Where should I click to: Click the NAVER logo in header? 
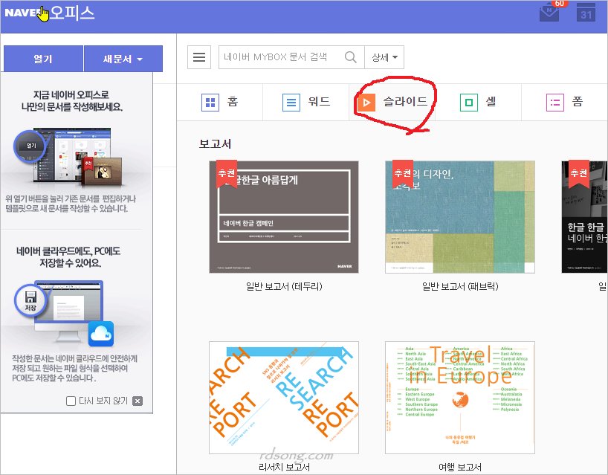pyautogui.click(x=21, y=13)
